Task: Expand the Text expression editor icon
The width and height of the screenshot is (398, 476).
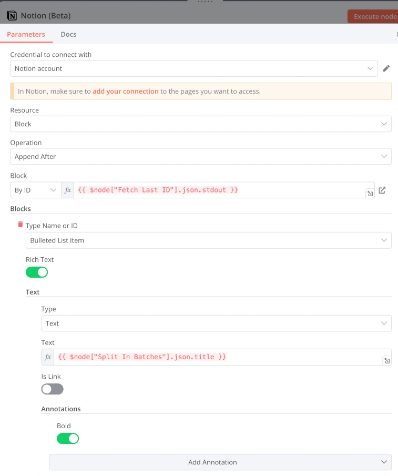Action: click(x=387, y=361)
